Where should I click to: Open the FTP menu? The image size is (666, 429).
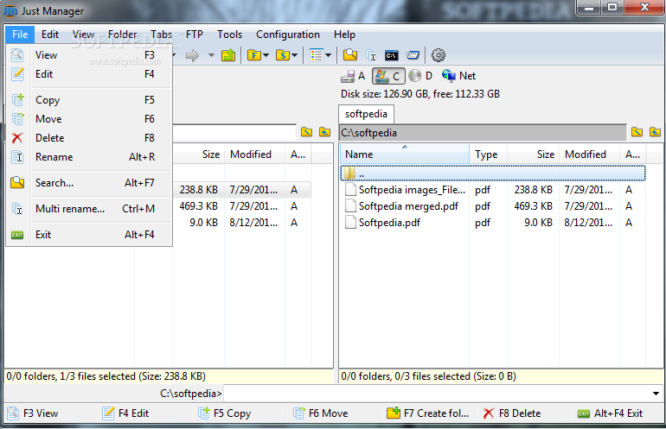click(x=195, y=35)
